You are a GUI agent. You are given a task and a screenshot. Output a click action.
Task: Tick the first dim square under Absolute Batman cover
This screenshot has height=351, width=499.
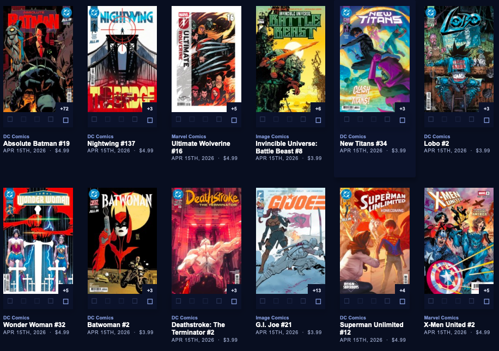coord(10,119)
